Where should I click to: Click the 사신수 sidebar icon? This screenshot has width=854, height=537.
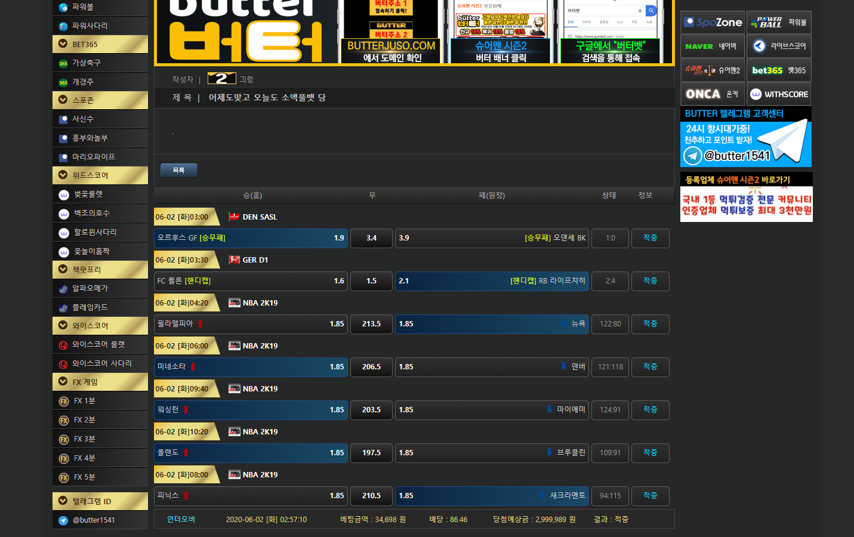63,119
